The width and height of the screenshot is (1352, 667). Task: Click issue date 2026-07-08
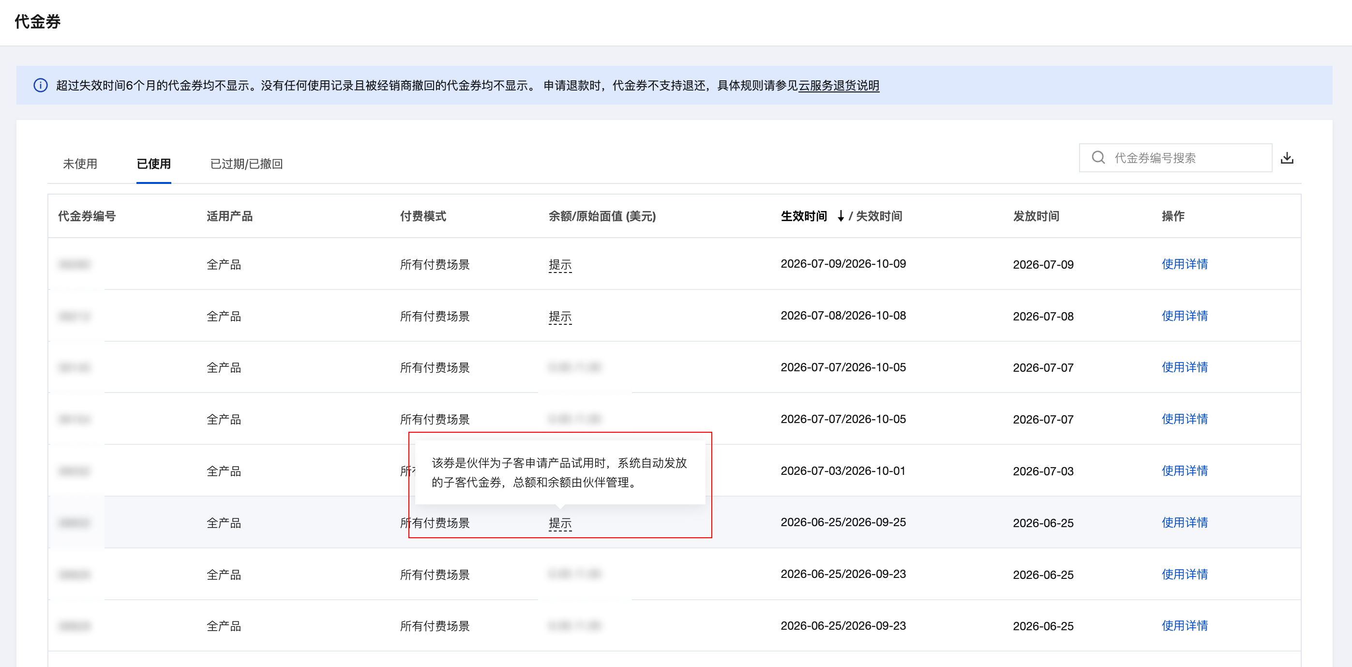pyautogui.click(x=1043, y=316)
